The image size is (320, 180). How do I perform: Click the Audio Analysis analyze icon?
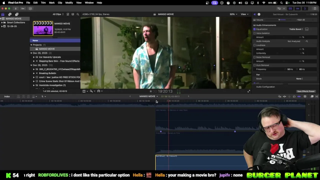(x=307, y=41)
